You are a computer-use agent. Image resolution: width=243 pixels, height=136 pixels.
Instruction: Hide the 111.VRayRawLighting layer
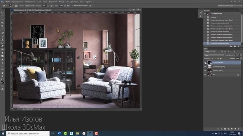[205, 66]
